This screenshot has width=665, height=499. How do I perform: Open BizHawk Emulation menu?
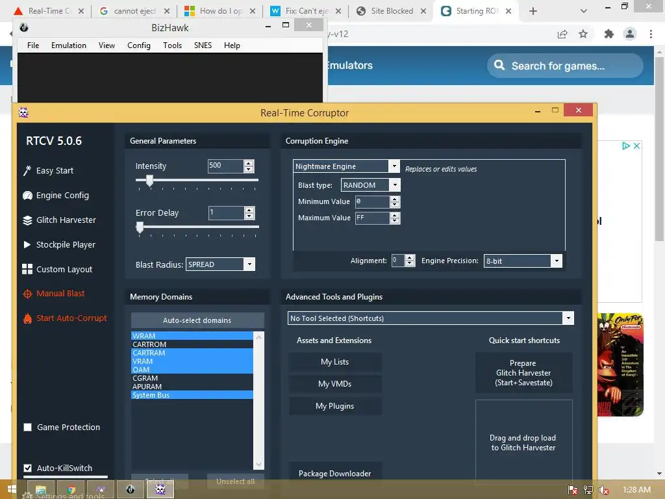pos(69,45)
